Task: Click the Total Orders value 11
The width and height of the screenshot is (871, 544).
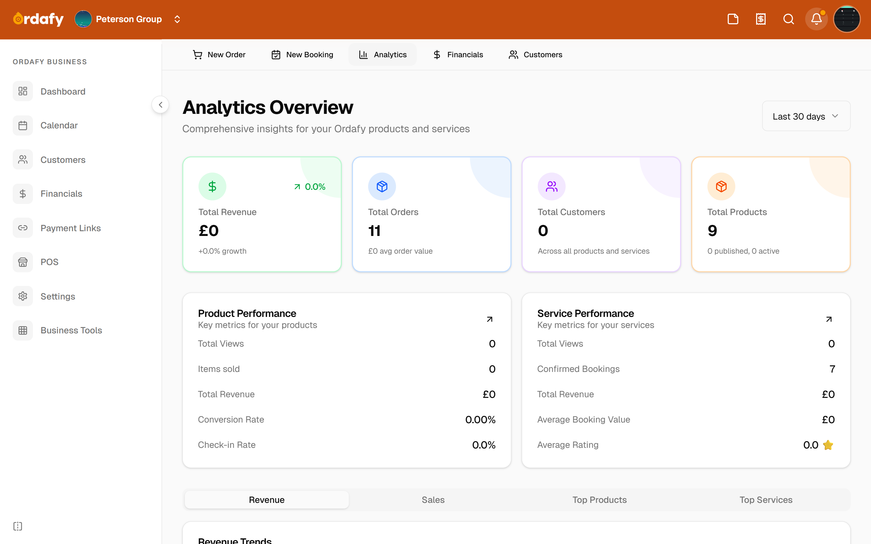Action: click(x=374, y=231)
